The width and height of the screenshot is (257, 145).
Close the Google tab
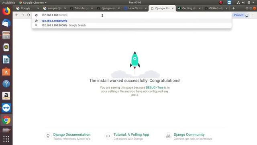coord(38,8)
